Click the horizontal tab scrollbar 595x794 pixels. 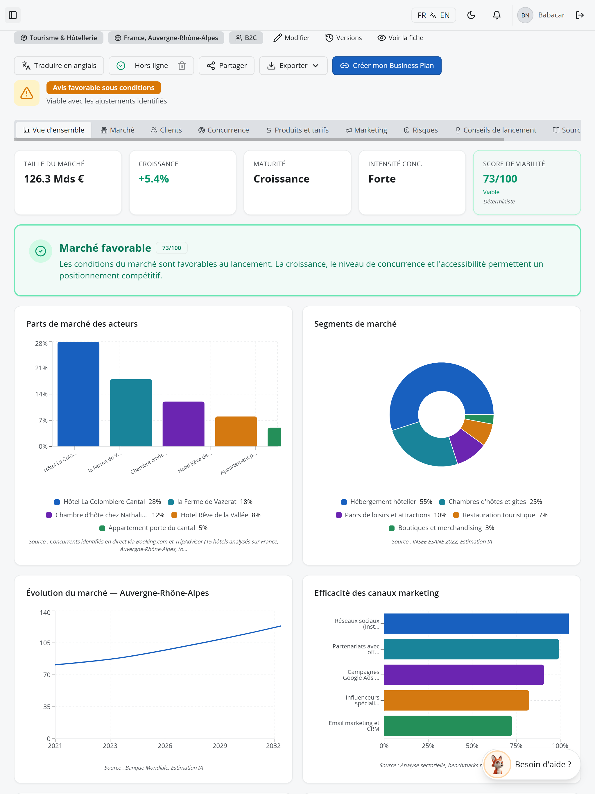pos(259,139)
